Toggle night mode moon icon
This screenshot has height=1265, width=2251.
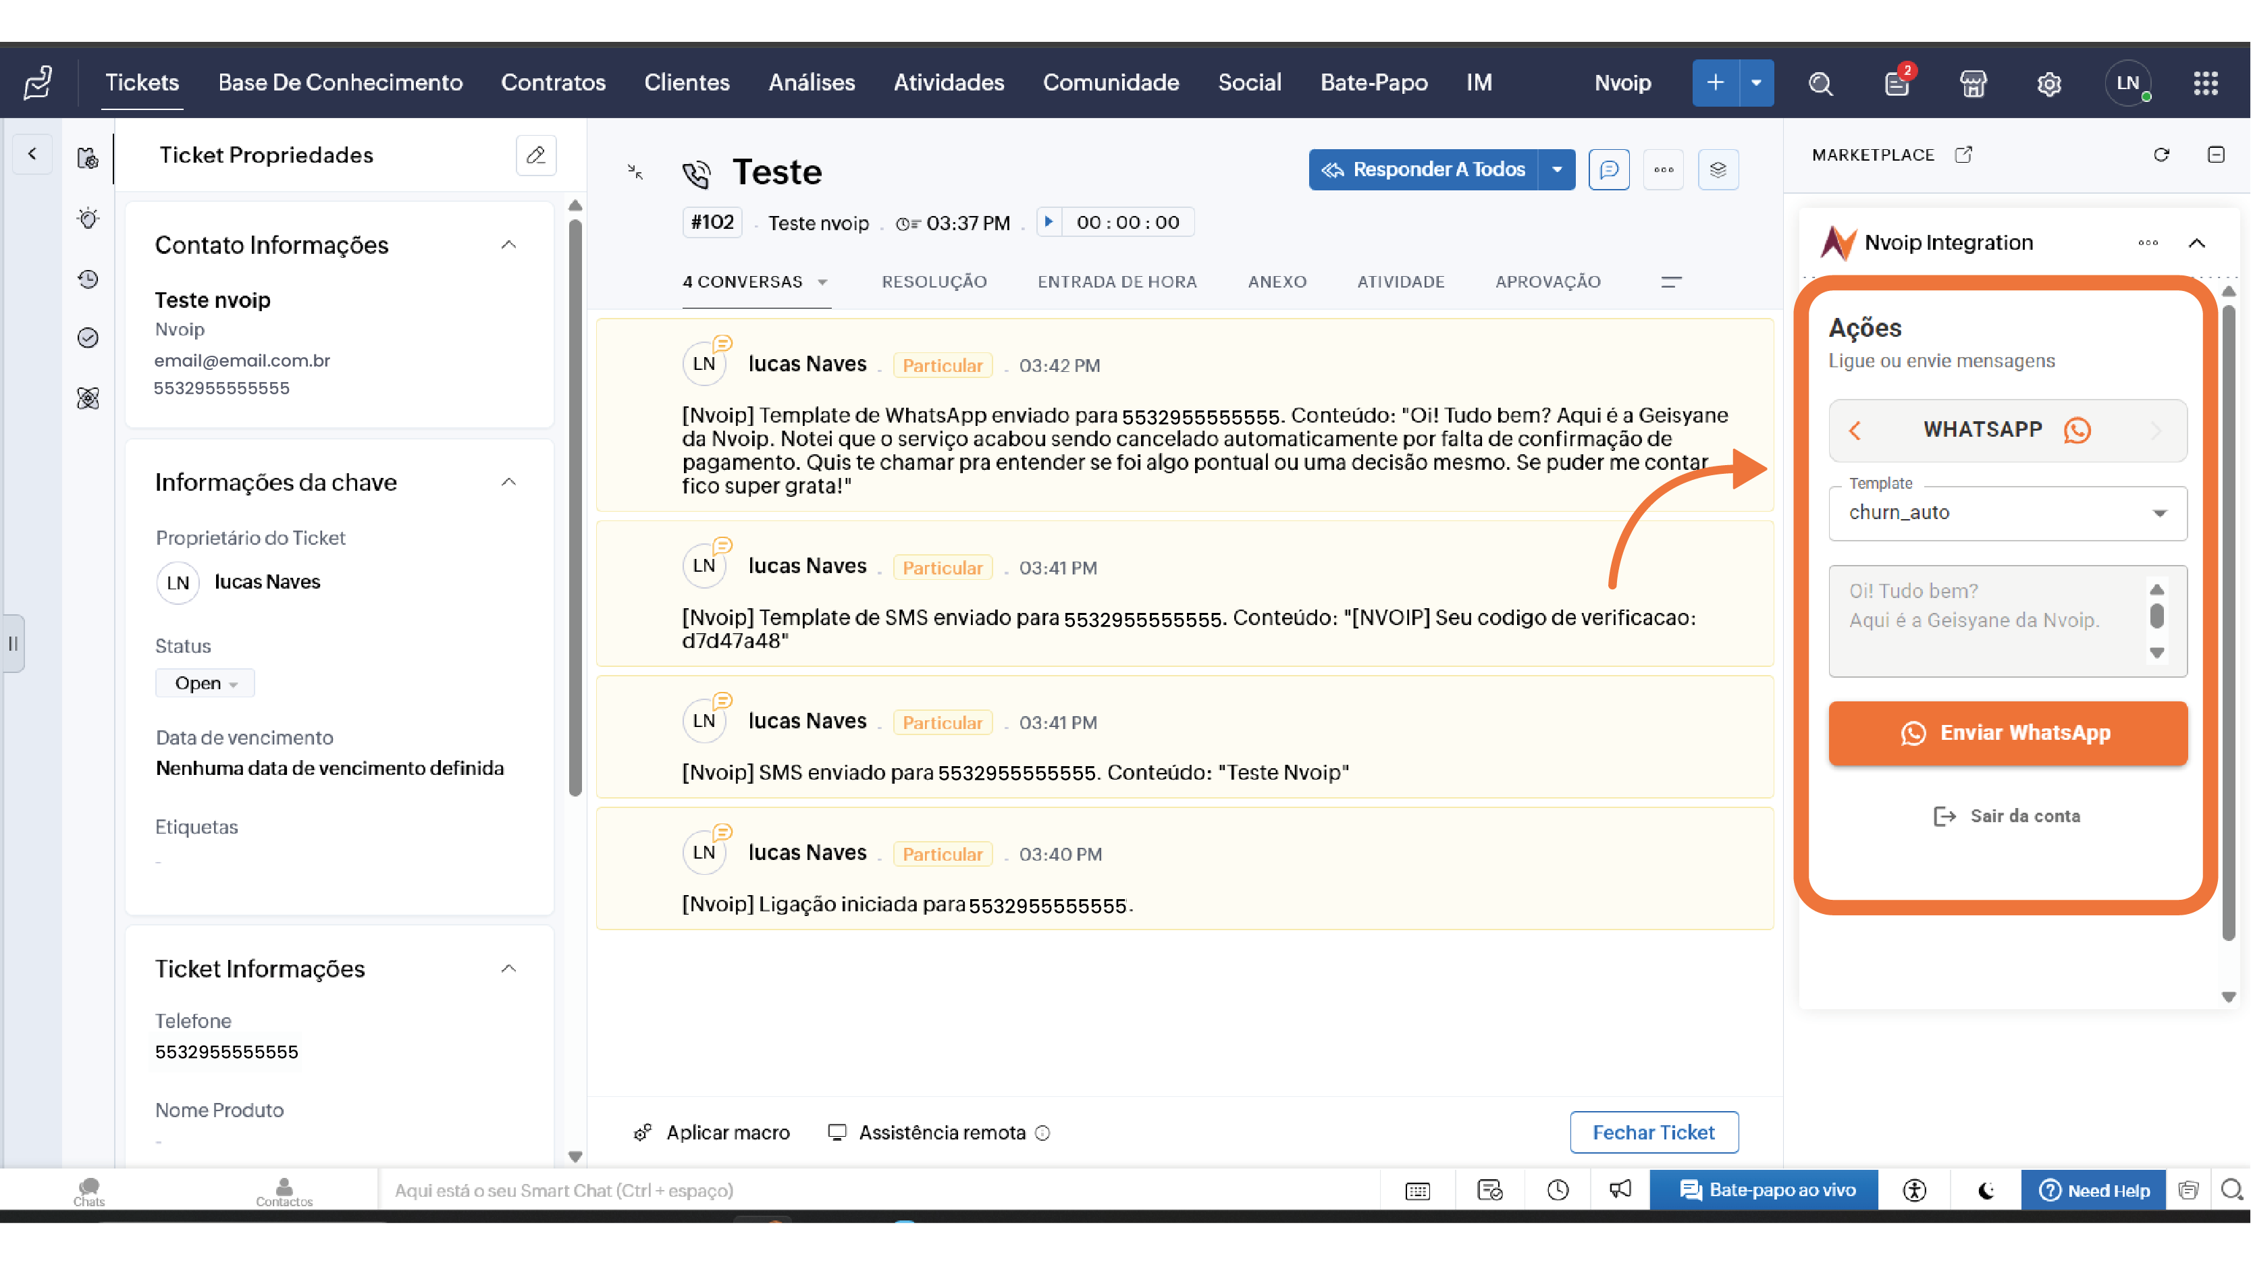1986,1190
